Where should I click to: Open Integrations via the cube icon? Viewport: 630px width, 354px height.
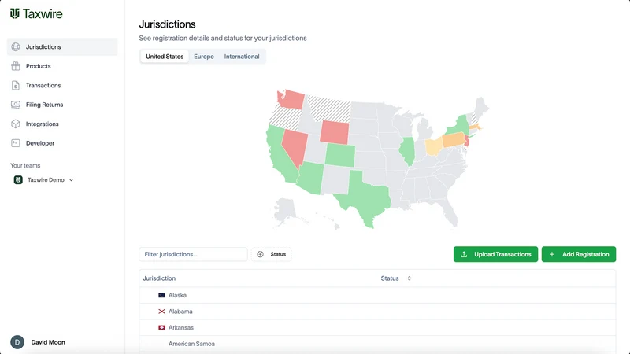16,124
